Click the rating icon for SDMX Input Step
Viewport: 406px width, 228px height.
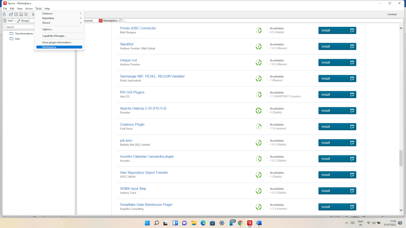pos(259,191)
